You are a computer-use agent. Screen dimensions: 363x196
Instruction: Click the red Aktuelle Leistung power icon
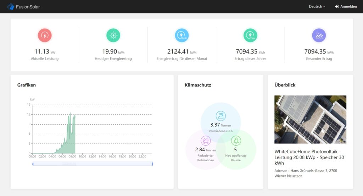point(45,35)
